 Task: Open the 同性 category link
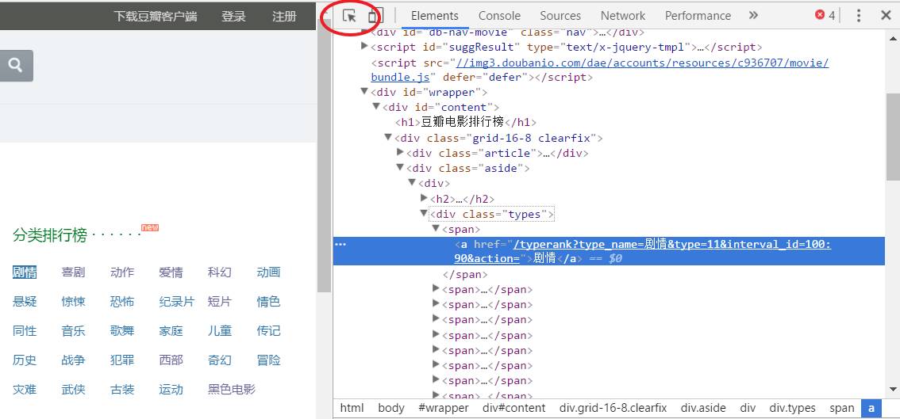coord(25,331)
